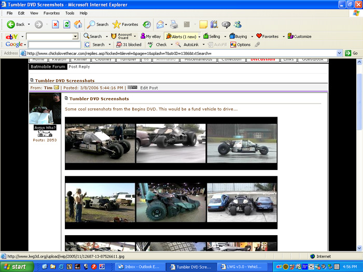The width and height of the screenshot is (363, 272).
Task: Click the Edit Post link
Action: pyautogui.click(x=149, y=88)
